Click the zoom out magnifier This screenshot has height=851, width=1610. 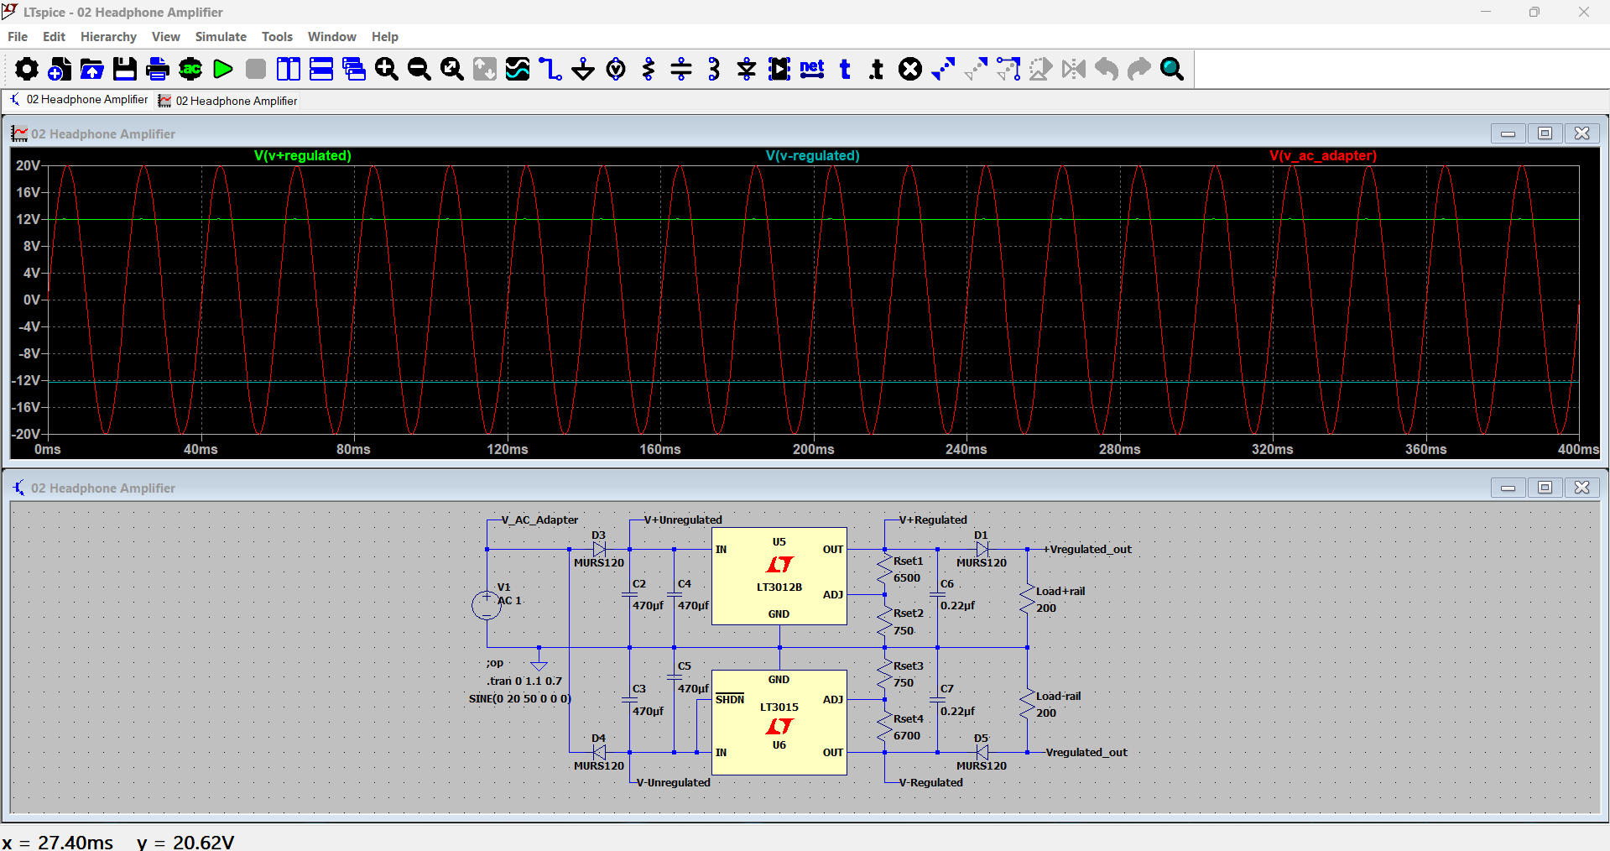click(419, 69)
